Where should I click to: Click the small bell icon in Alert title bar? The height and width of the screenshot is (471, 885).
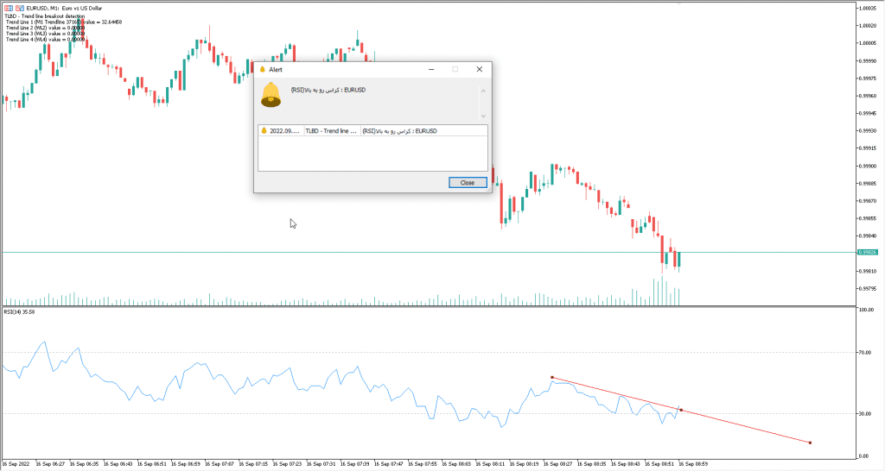tap(263, 69)
